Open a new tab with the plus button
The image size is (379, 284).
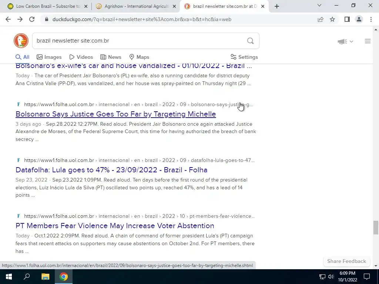click(x=277, y=6)
